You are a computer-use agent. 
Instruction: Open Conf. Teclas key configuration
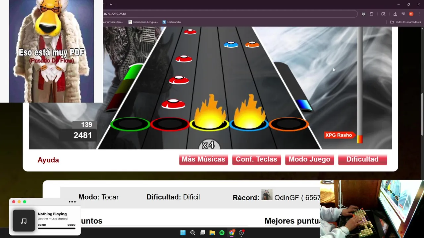click(256, 159)
